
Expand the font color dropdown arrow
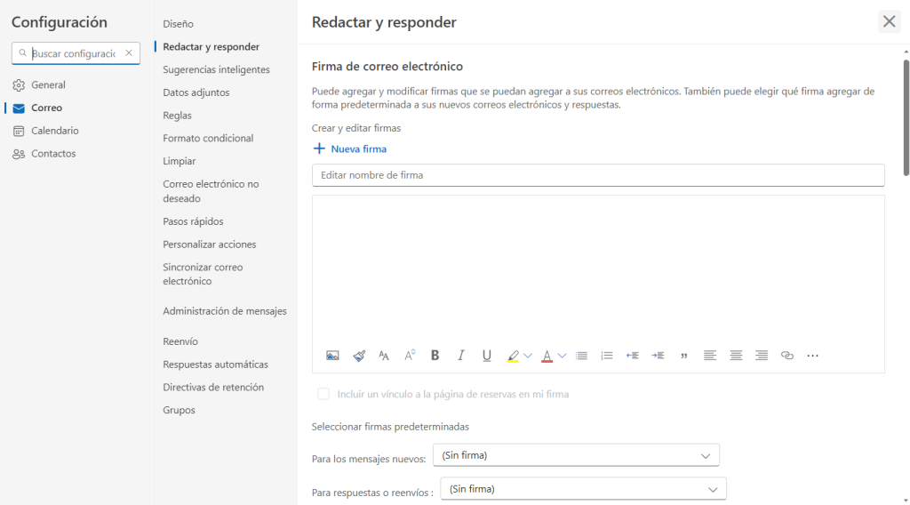point(562,356)
